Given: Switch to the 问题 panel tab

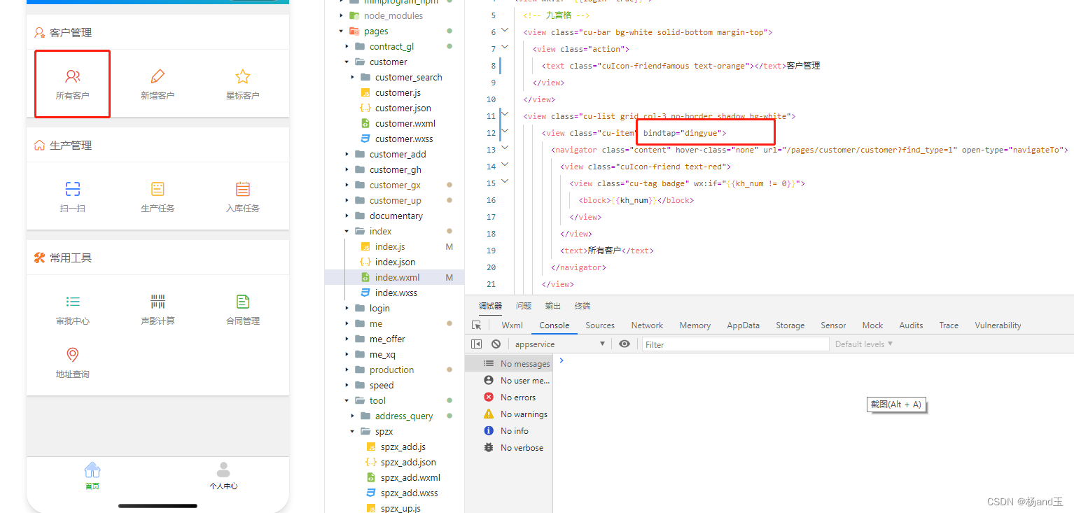Looking at the screenshot, I should pyautogui.click(x=523, y=306).
